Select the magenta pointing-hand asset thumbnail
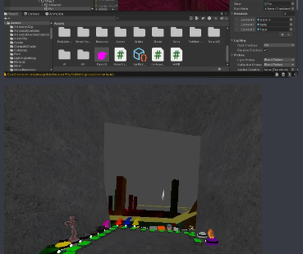303x254 pixels. pyautogui.click(x=102, y=55)
